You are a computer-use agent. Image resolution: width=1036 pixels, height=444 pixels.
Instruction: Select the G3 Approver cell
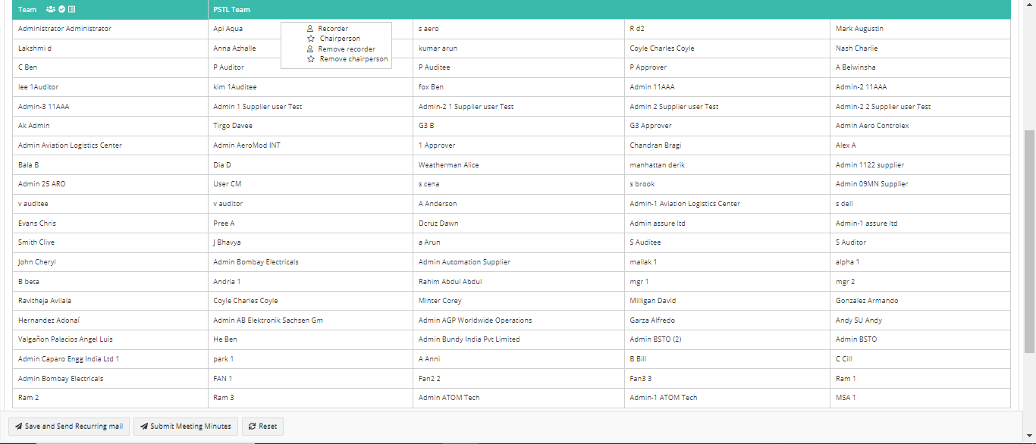[727, 126]
